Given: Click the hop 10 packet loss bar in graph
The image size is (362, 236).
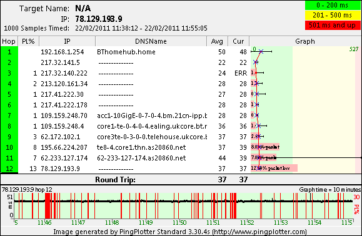Looking at the screenshot, I should coord(265,147).
